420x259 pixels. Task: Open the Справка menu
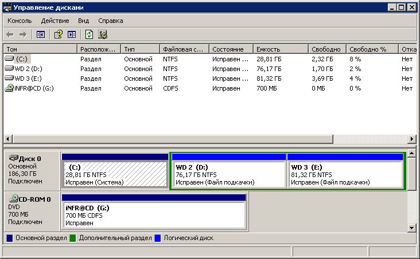pyautogui.click(x=111, y=21)
